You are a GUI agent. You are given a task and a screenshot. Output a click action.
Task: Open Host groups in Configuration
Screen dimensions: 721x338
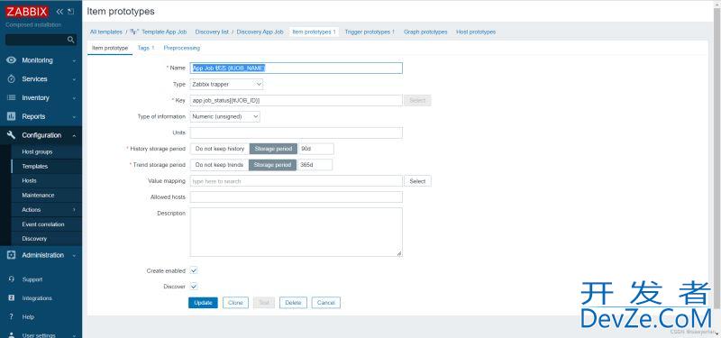(37, 151)
